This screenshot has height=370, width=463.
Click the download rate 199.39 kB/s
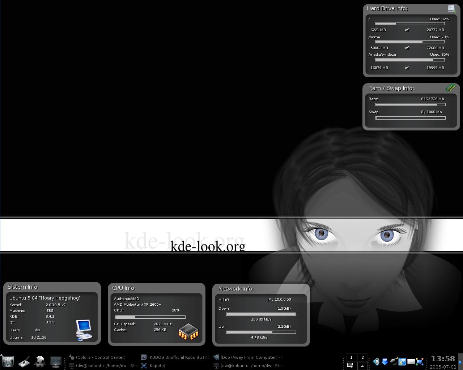[261, 319]
